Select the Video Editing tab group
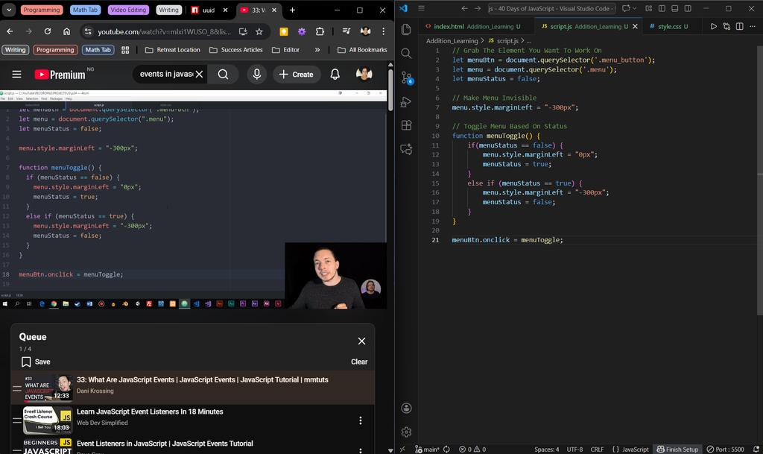The height and width of the screenshot is (454, 763). click(x=128, y=10)
